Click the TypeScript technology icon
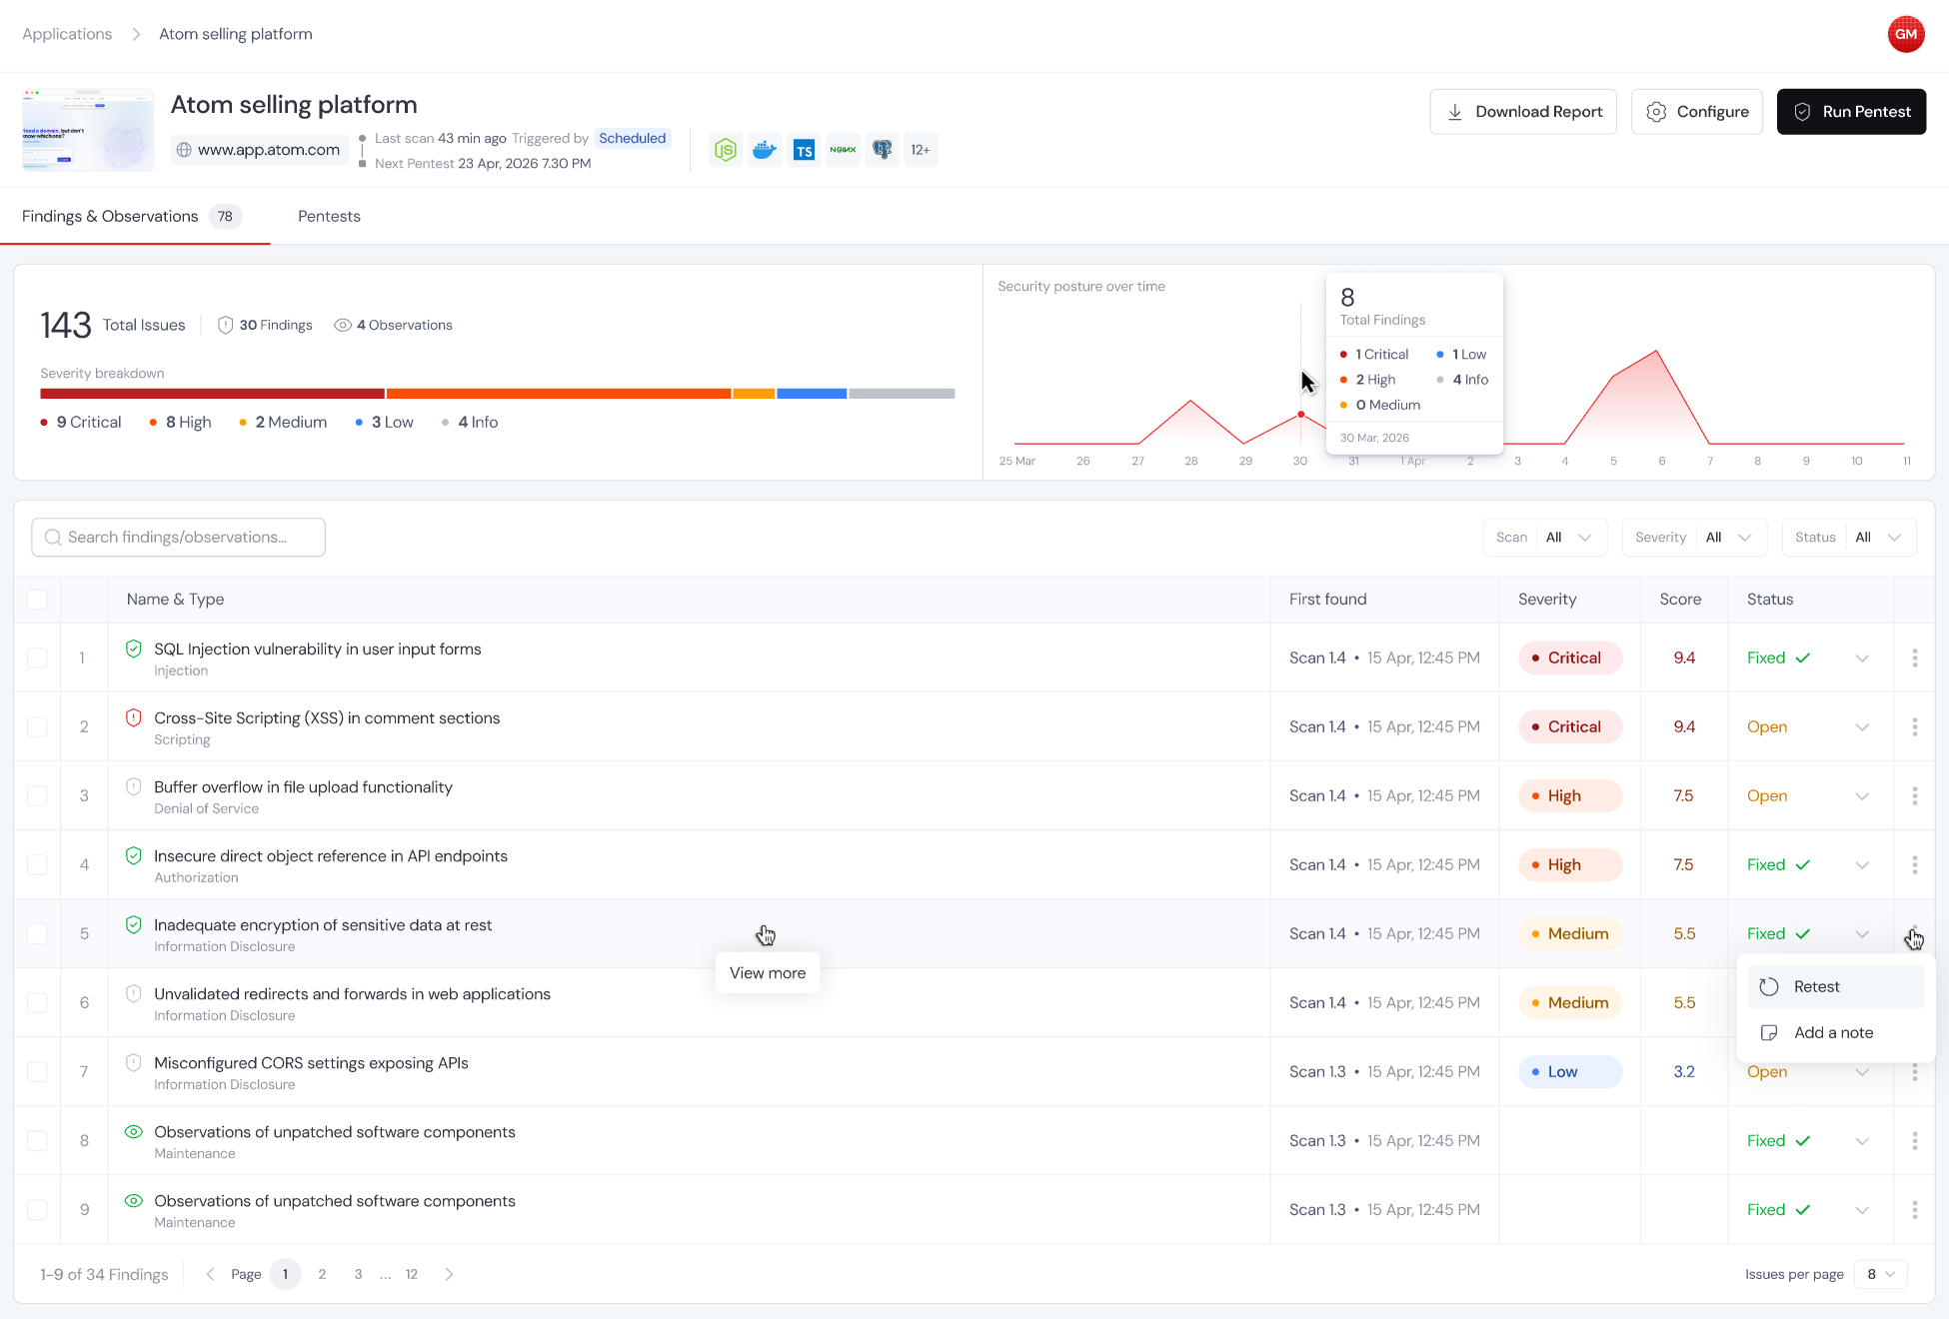This screenshot has height=1319, width=1949. [x=804, y=150]
